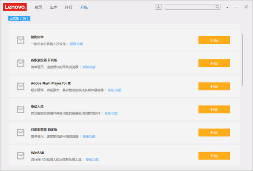Image resolution: width=253 pixels, height=171 pixels.
Task: Select the 升级 tab
Action: [84, 7]
